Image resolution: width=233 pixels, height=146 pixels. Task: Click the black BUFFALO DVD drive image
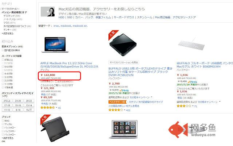click(x=123, y=45)
